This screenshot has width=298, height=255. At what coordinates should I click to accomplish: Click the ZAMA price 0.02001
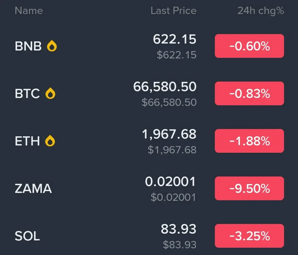[x=170, y=182]
